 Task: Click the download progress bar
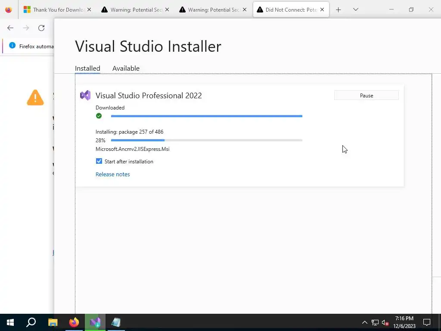206,116
